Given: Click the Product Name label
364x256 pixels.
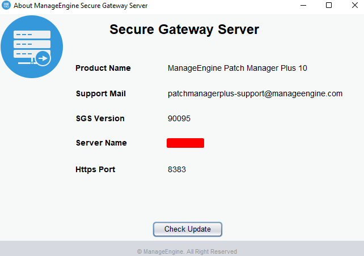Looking at the screenshot, I should tap(103, 68).
